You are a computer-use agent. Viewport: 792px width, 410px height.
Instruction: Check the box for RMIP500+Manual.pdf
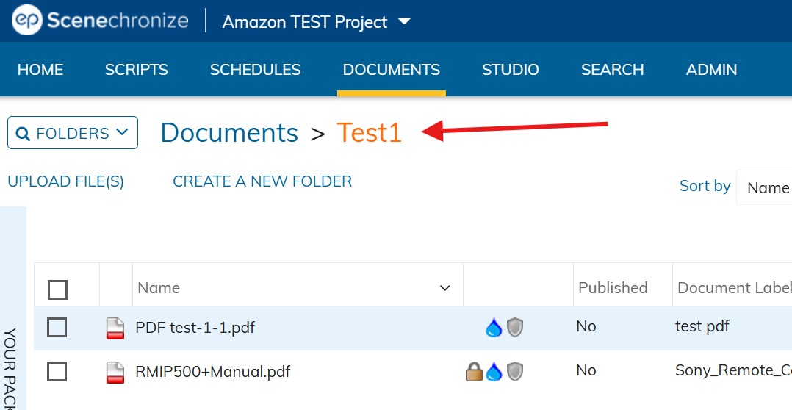point(57,372)
